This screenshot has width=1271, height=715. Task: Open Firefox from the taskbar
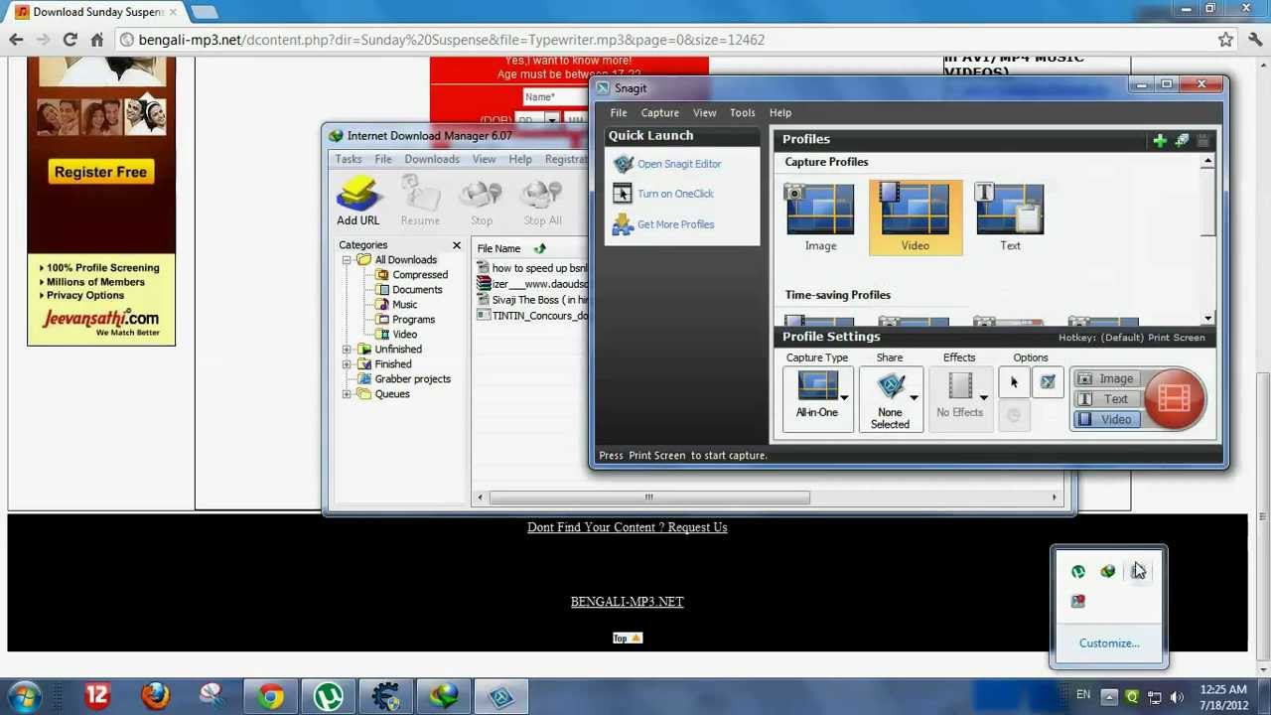coord(155,696)
